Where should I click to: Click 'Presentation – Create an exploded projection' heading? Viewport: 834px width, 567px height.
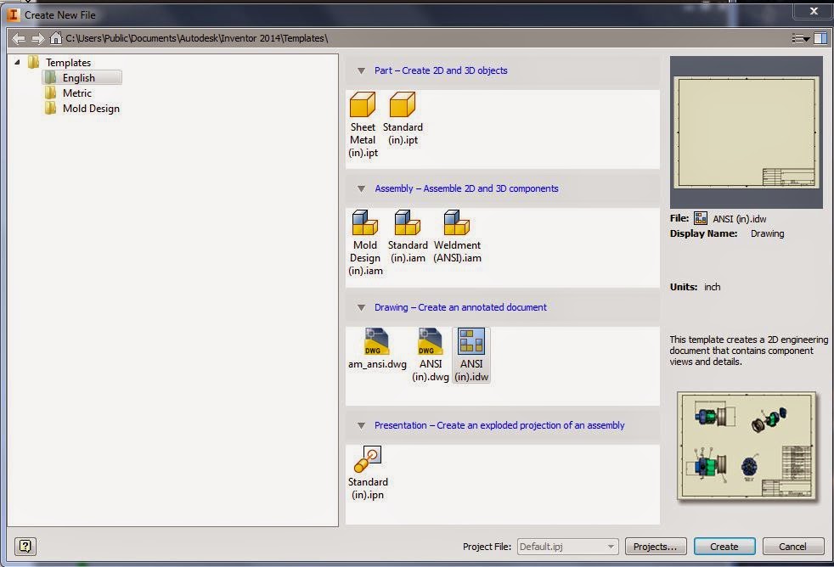499,425
